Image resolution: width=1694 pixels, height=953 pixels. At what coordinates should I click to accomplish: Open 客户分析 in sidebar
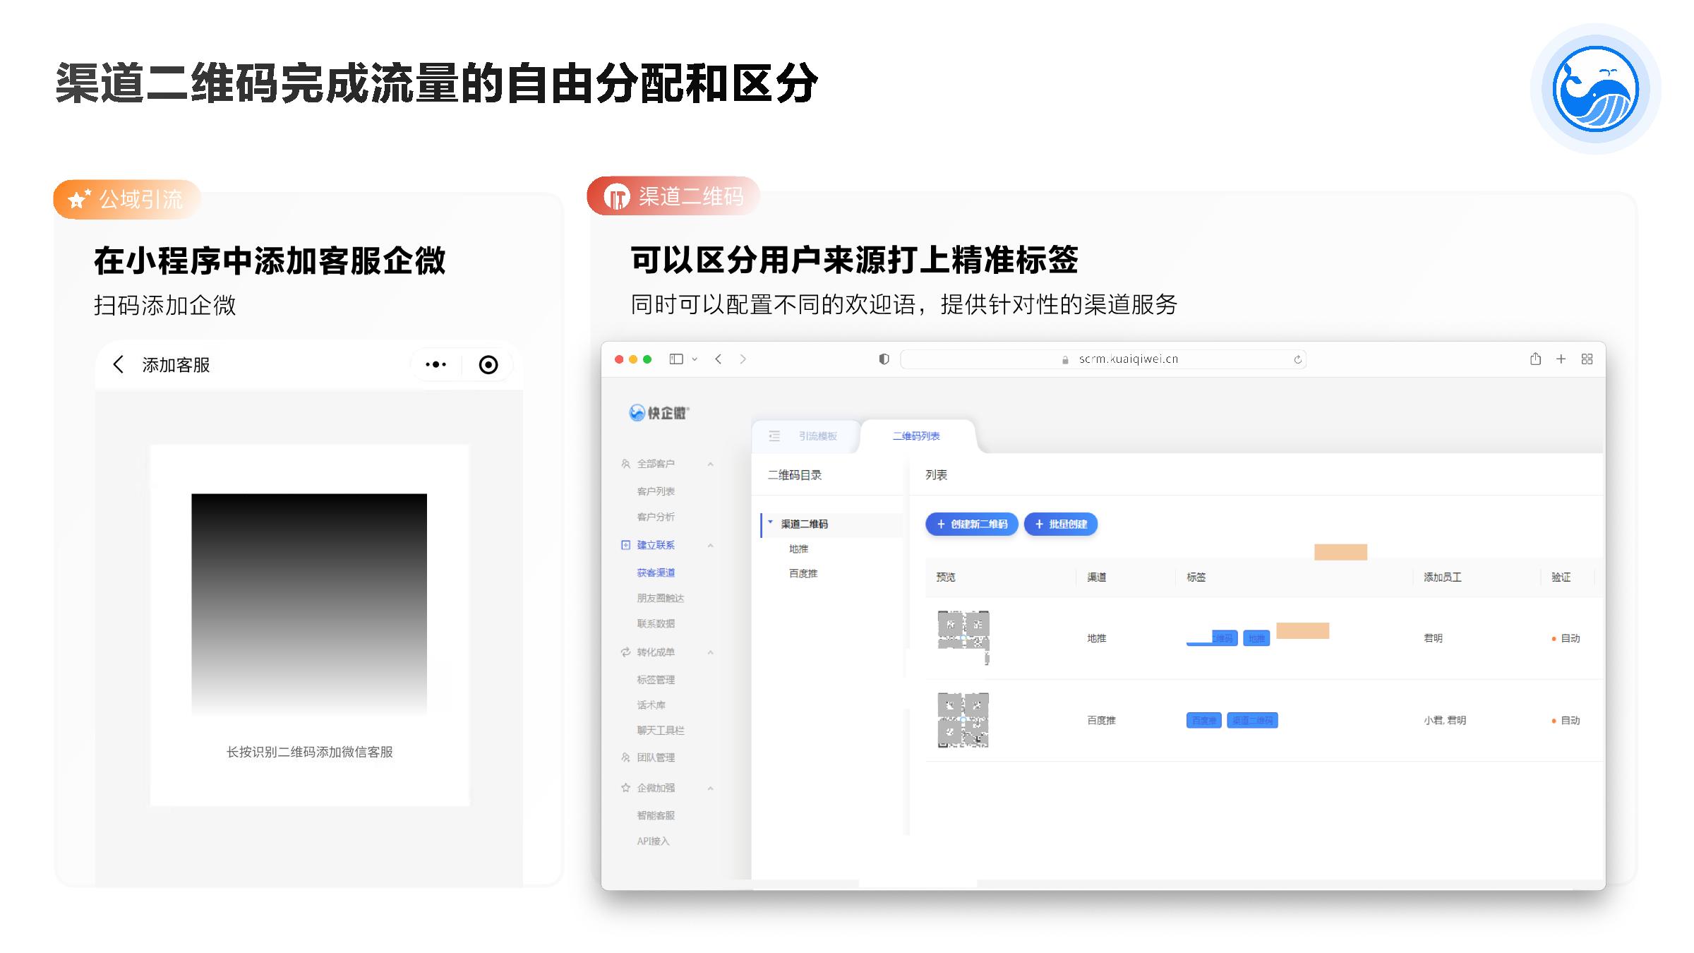[x=656, y=517]
